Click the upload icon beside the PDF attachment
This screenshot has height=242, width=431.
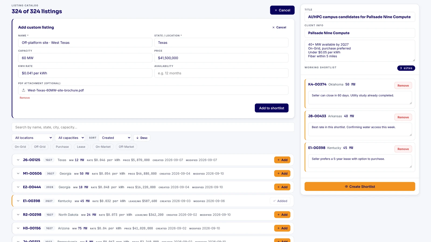(x=24, y=90)
